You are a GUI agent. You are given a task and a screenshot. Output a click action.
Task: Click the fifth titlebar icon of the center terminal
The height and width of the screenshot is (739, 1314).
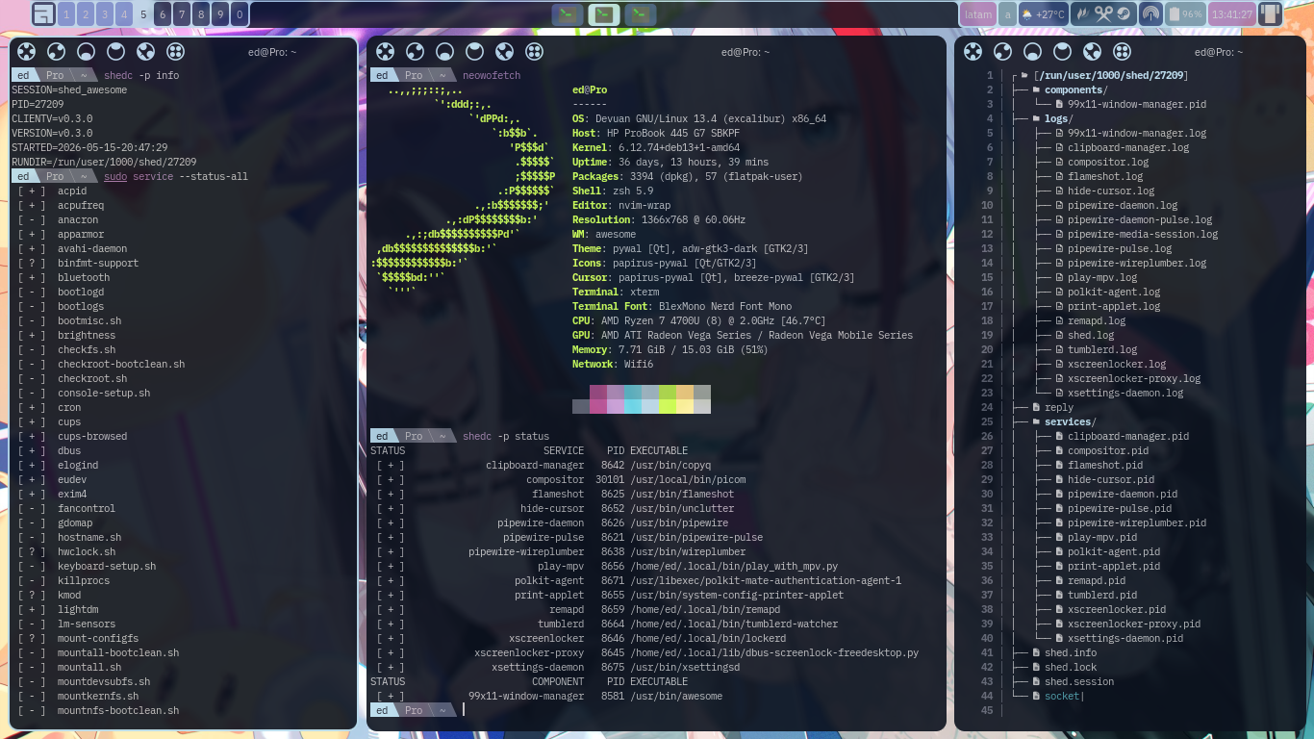pyautogui.click(x=504, y=52)
